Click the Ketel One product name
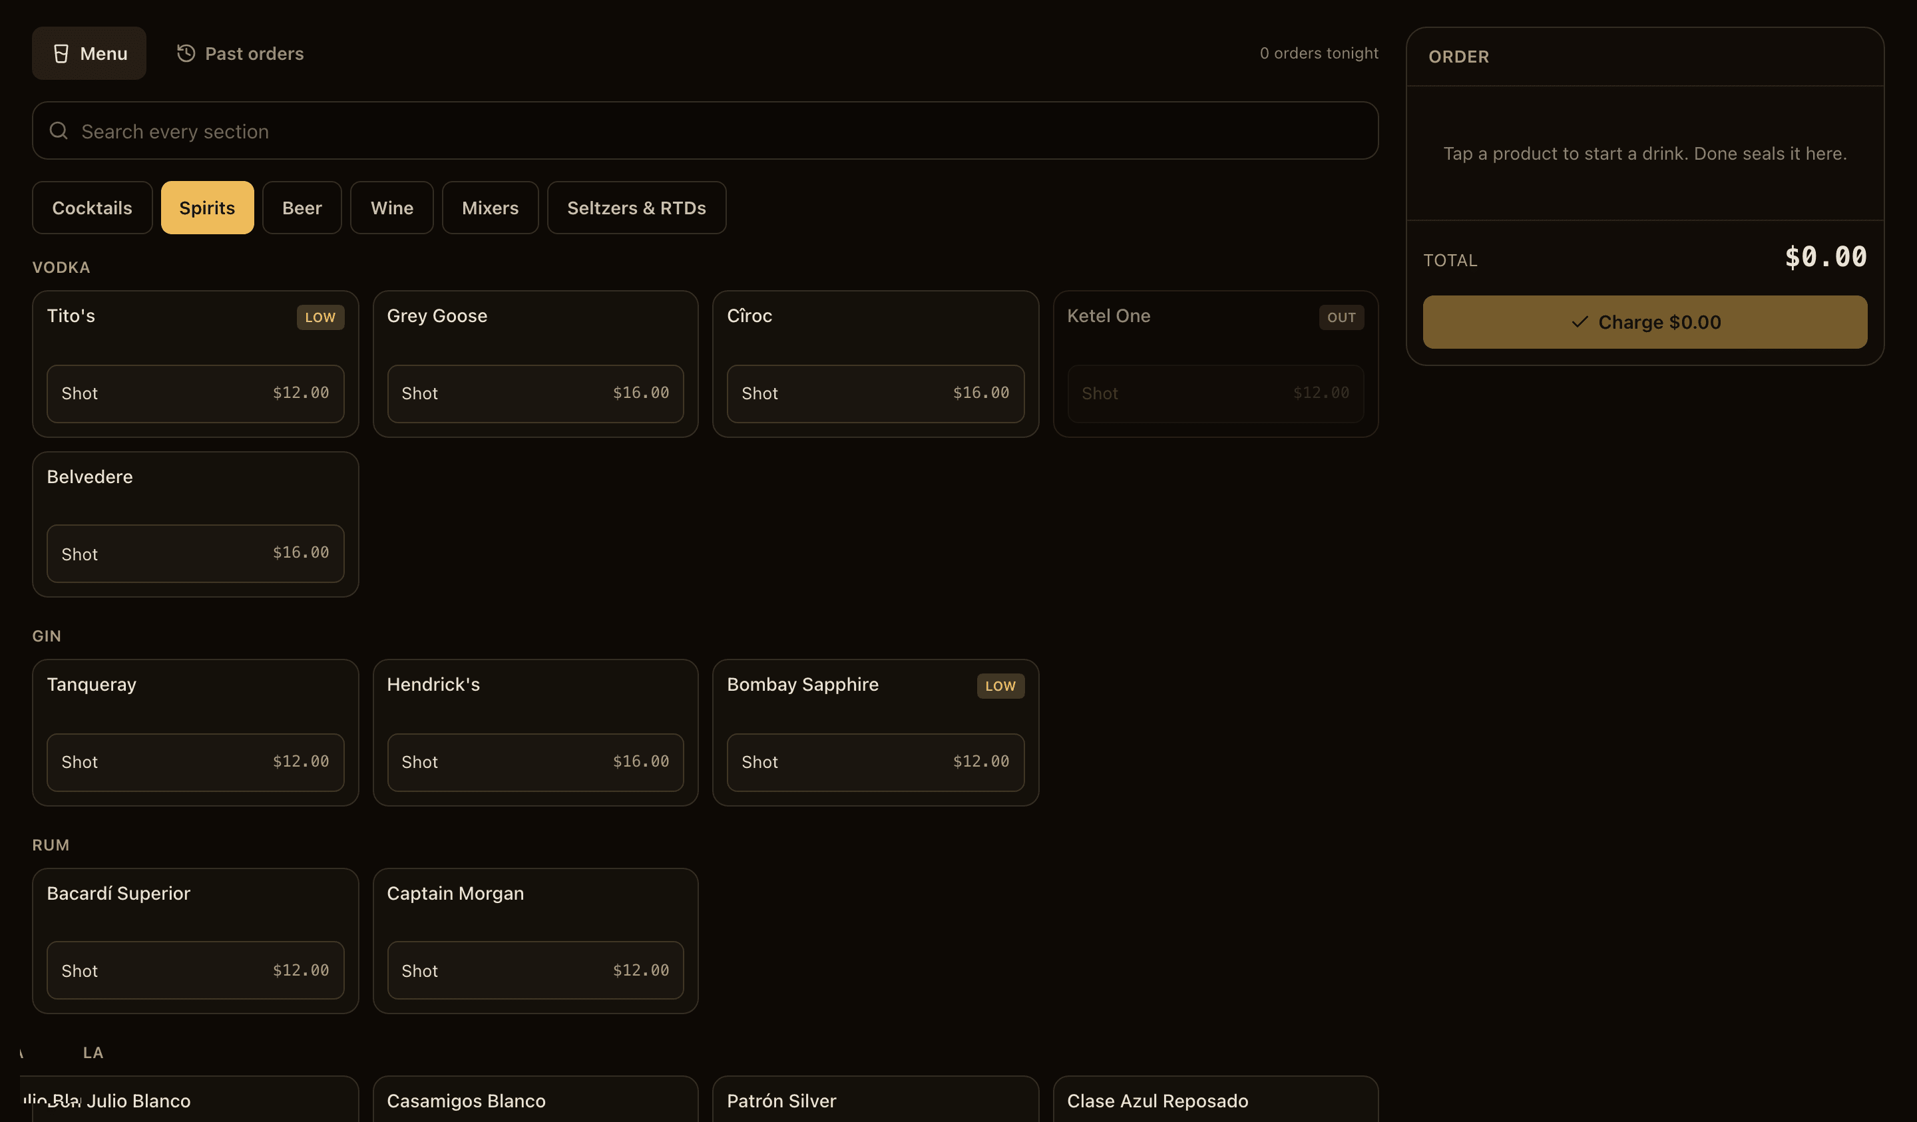 click(x=1108, y=315)
